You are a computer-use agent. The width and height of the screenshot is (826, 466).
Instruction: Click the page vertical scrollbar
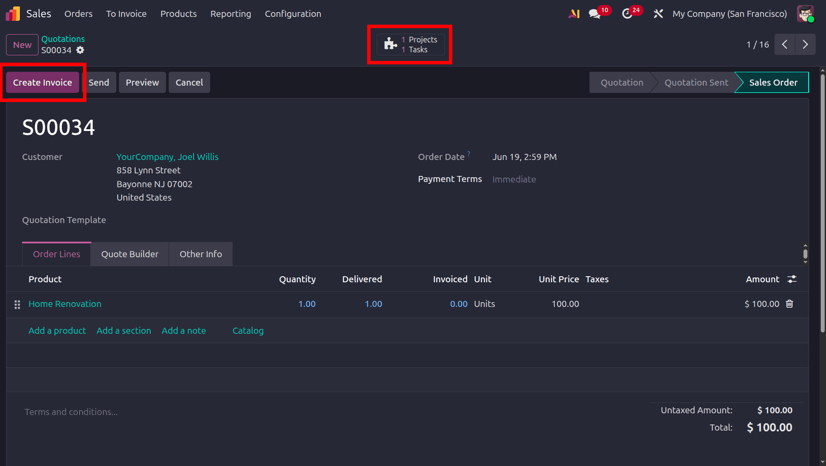click(x=823, y=203)
